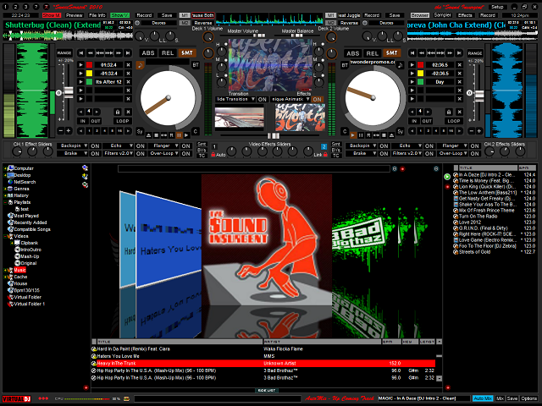Viewport: 542px width, 406px height.
Task: Open the Clipbank video folder icon
Action: point(16,243)
